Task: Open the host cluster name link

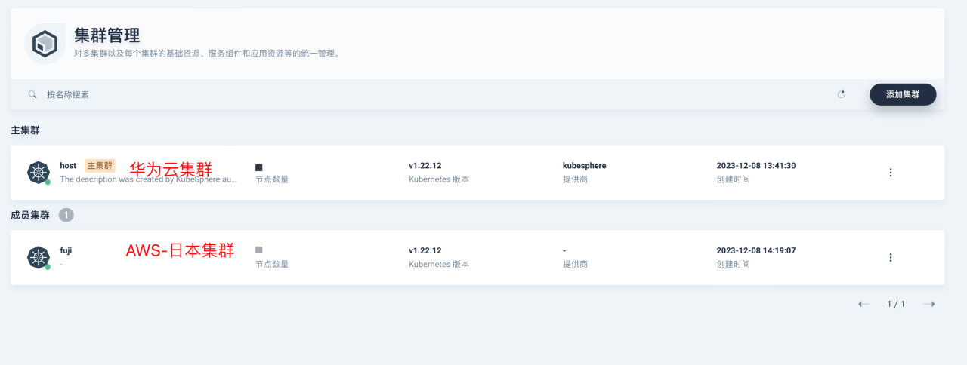Action: point(68,166)
